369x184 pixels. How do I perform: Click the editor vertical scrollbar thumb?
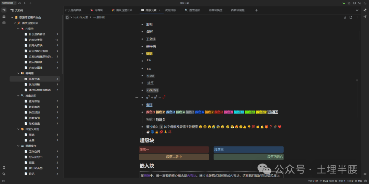[x=360, y=35]
